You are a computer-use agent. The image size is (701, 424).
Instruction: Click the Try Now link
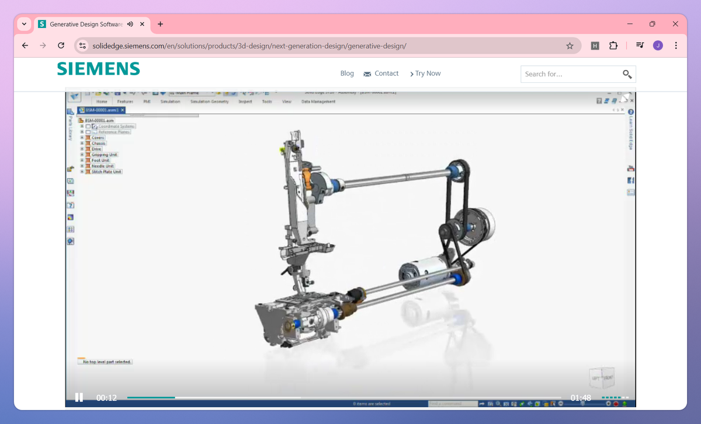(x=425, y=73)
